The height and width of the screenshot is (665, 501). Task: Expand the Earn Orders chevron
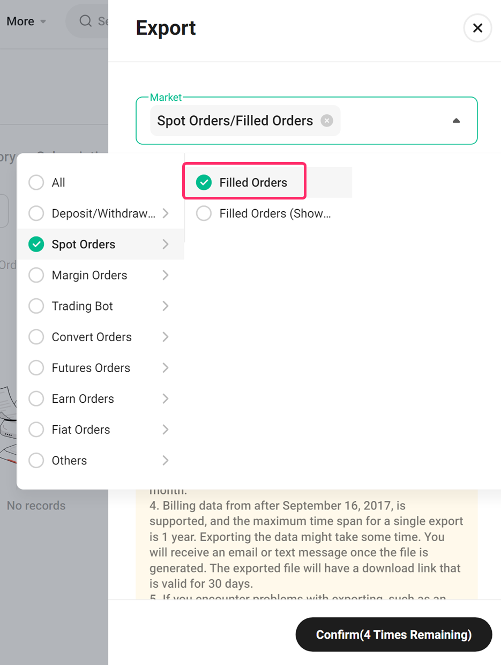pyautogui.click(x=166, y=398)
